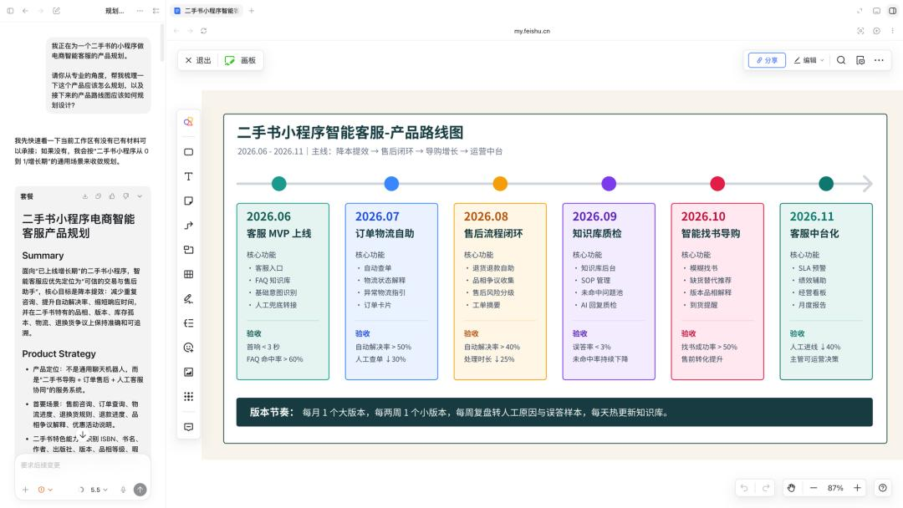903x508 pixels.
Task: Open the help question mark button
Action: (883, 488)
